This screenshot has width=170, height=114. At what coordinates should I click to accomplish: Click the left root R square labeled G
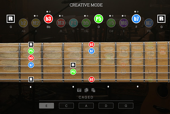(11, 19)
